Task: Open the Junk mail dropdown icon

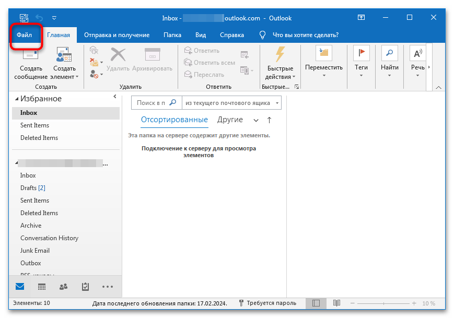Action: pos(96,74)
